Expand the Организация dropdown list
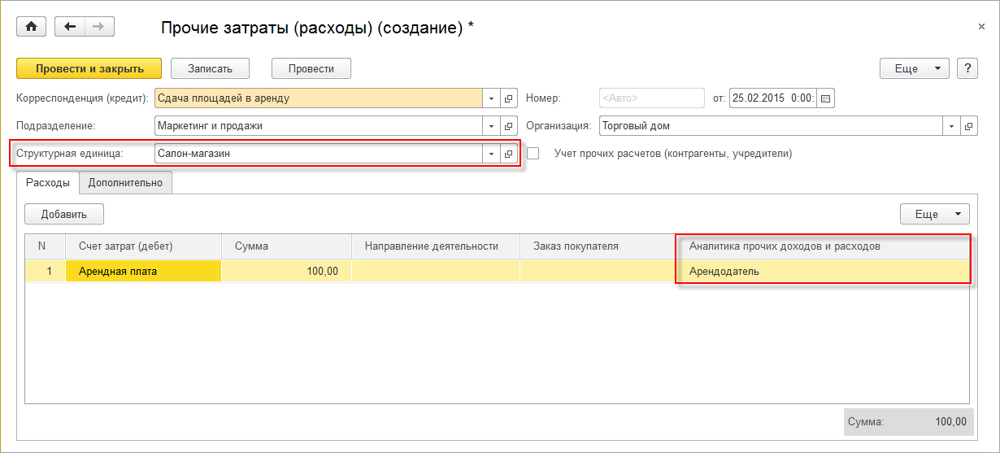Screen dimensions: 1000x453 [x=950, y=126]
